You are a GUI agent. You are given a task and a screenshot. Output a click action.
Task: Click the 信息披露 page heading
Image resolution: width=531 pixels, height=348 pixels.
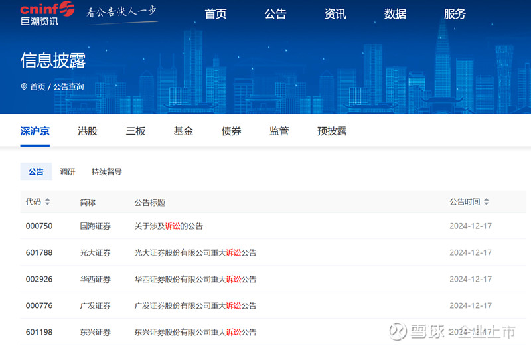coord(53,60)
